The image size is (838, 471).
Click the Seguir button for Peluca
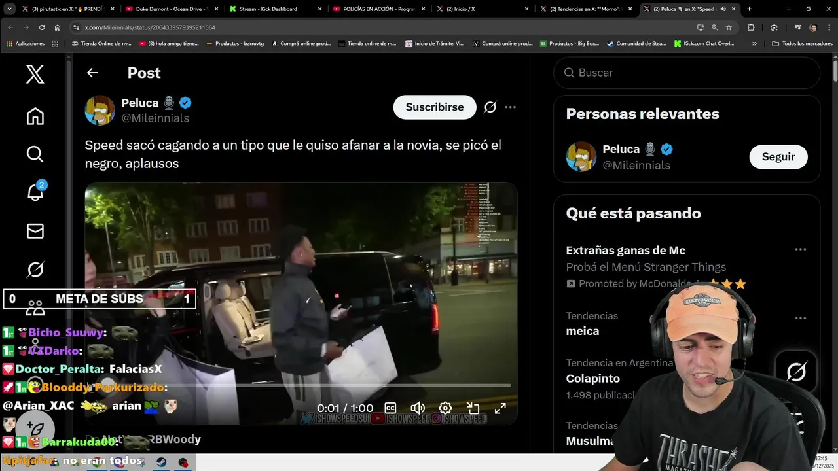(x=778, y=157)
